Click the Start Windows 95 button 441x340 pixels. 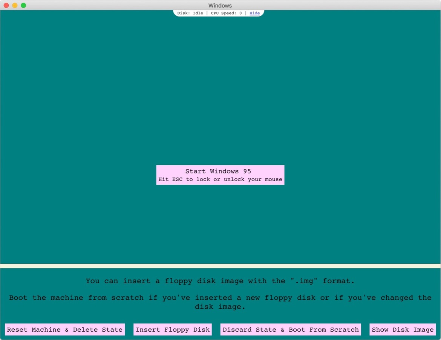coord(220,175)
